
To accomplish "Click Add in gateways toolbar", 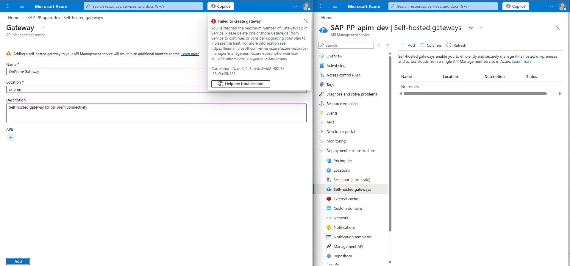I will (x=408, y=45).
